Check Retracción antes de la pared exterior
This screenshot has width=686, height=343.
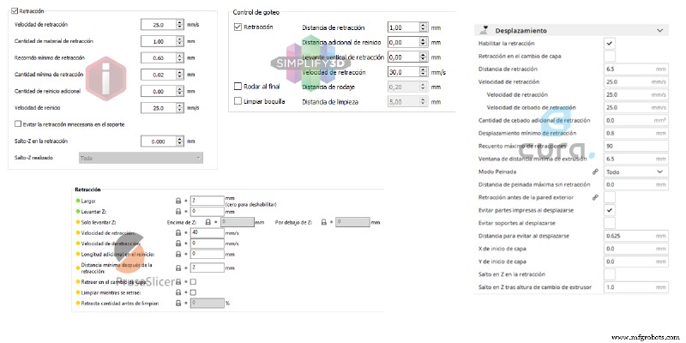(610, 197)
